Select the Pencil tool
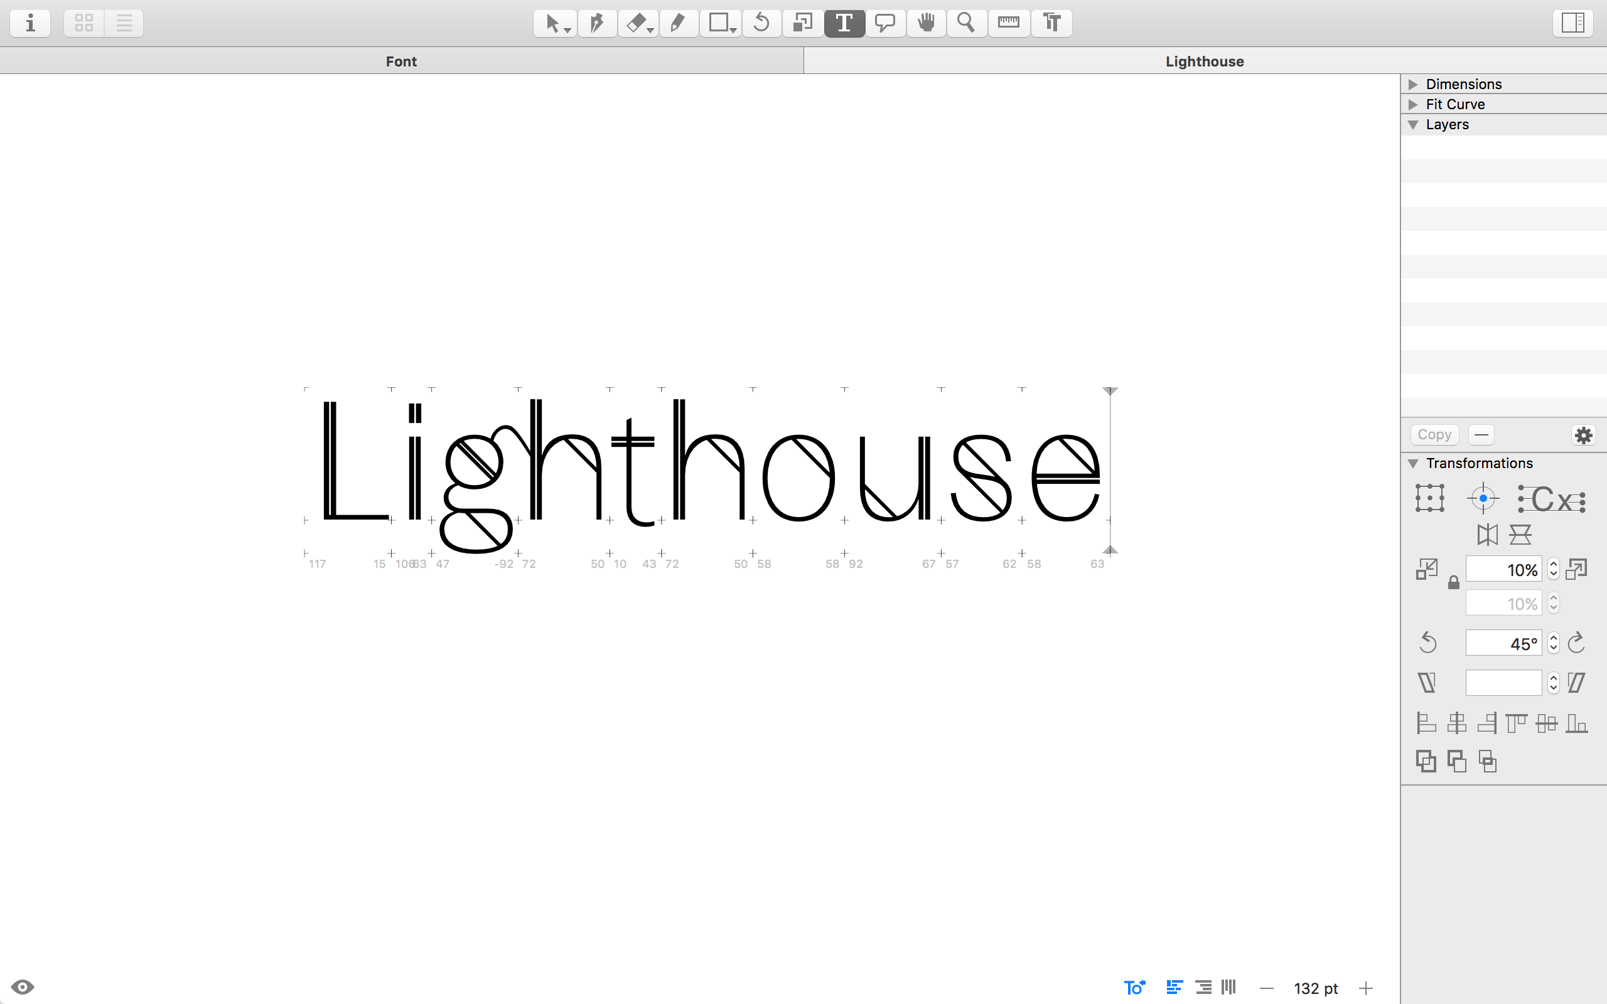The height and width of the screenshot is (1004, 1607). tap(679, 23)
